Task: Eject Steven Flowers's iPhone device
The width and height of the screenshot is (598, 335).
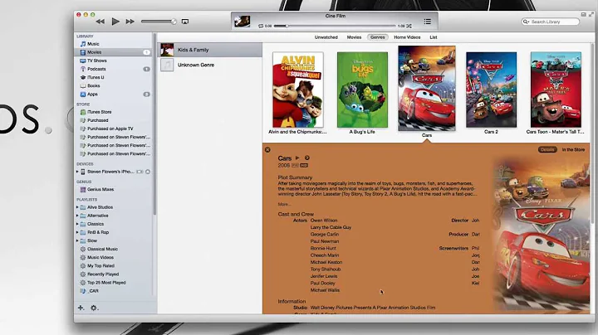Action: click(x=148, y=172)
